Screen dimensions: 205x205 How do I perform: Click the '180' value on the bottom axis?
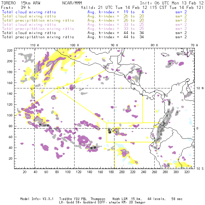coord(111,172)
